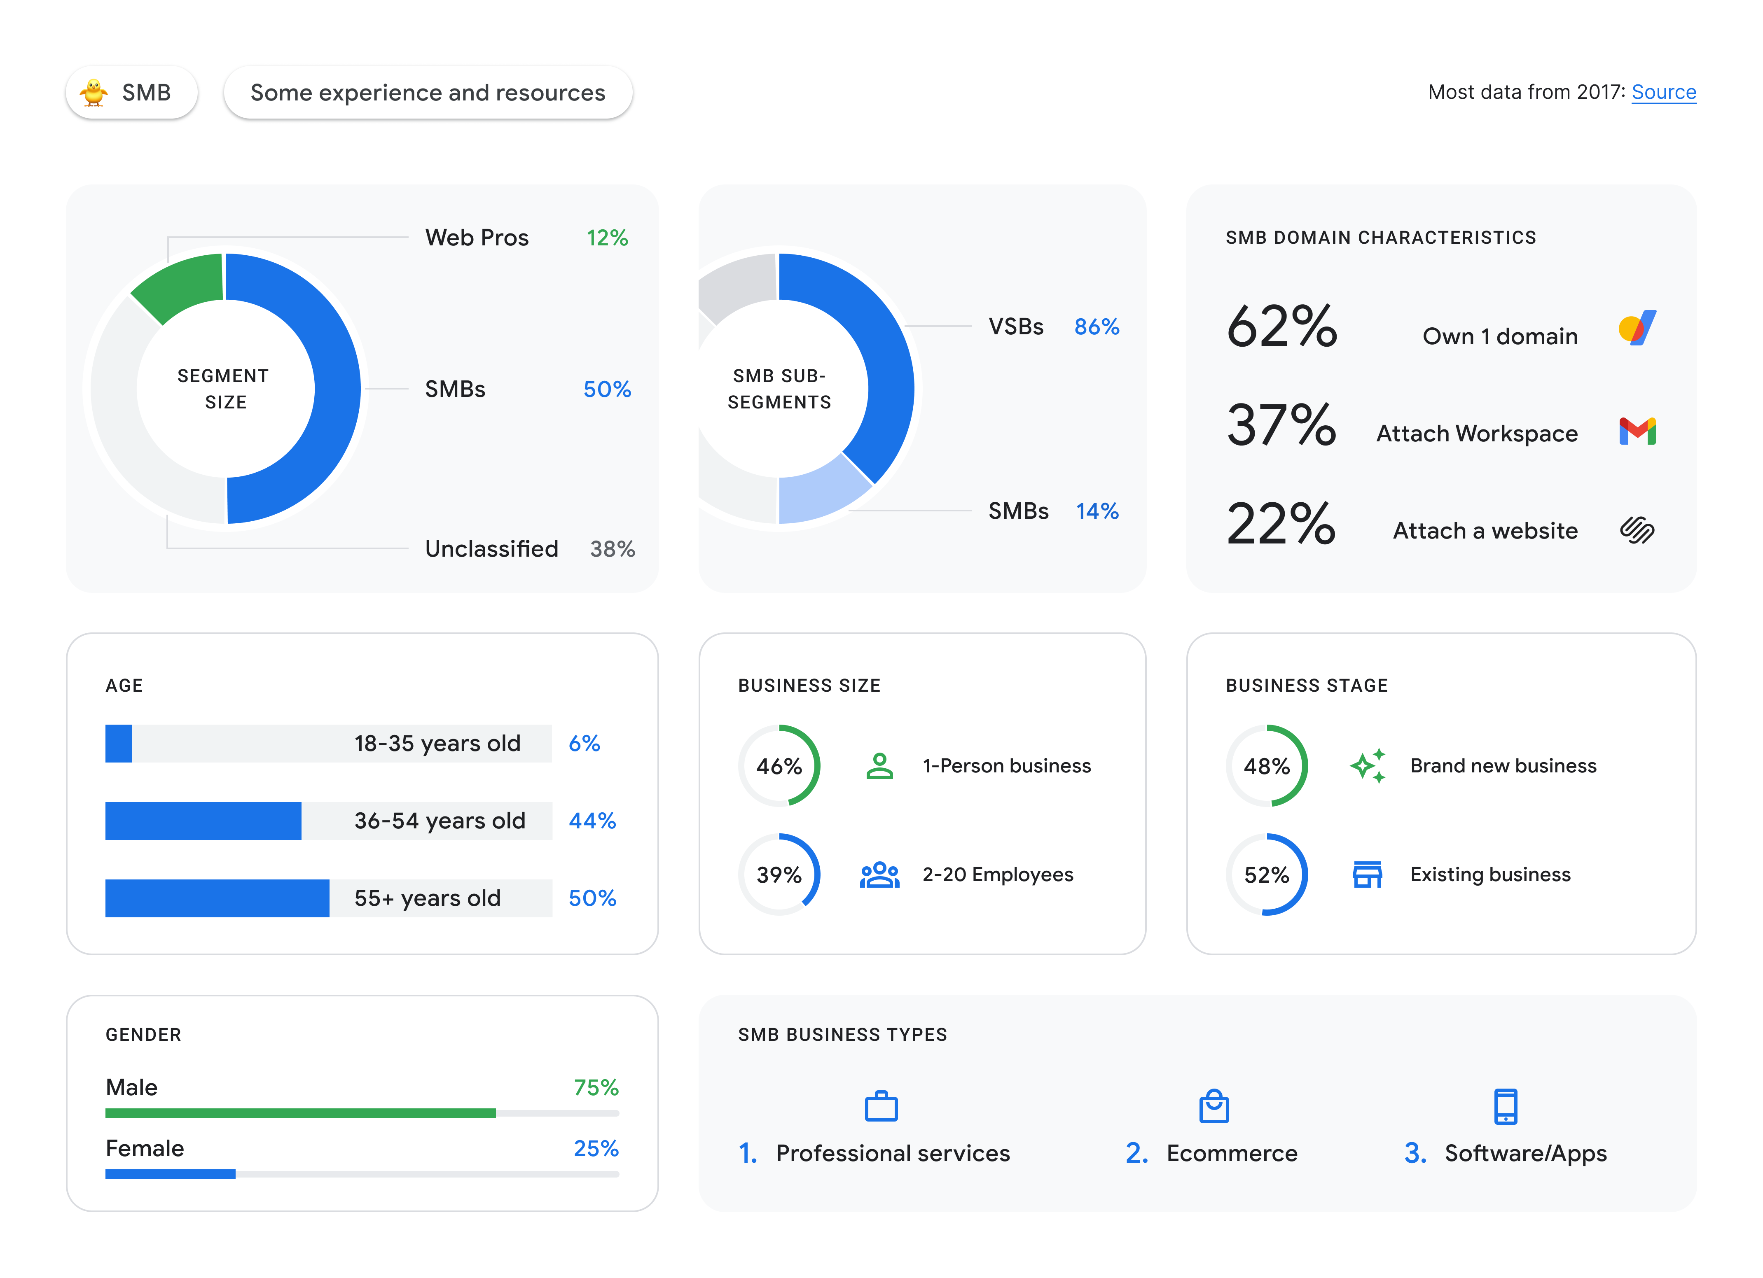The width and height of the screenshot is (1763, 1278).
Task: Click the 2-20 Employees label
Action: click(x=997, y=875)
